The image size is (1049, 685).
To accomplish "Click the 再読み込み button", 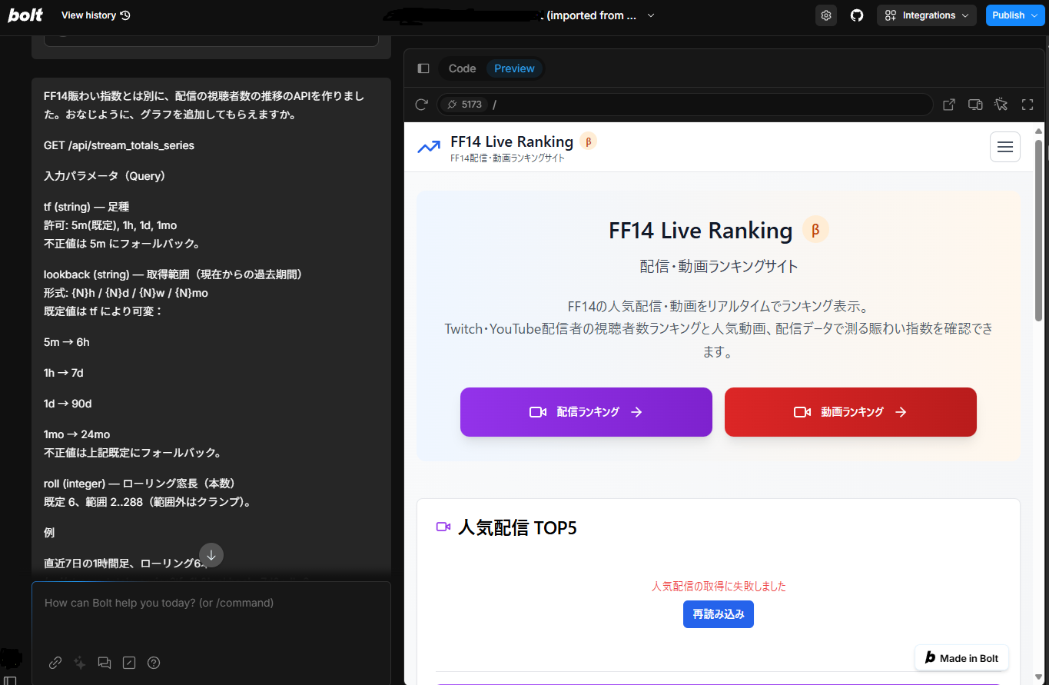I will 718,614.
